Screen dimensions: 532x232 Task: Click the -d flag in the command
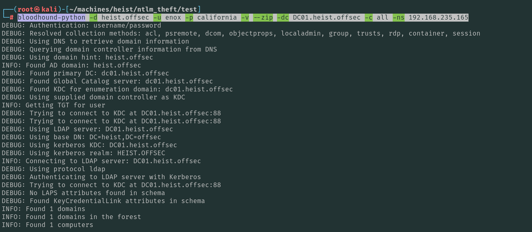click(93, 17)
